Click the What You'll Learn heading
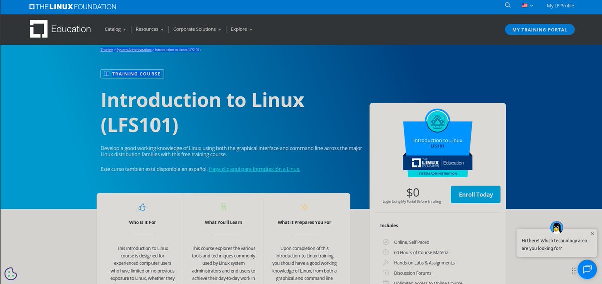 click(x=223, y=222)
